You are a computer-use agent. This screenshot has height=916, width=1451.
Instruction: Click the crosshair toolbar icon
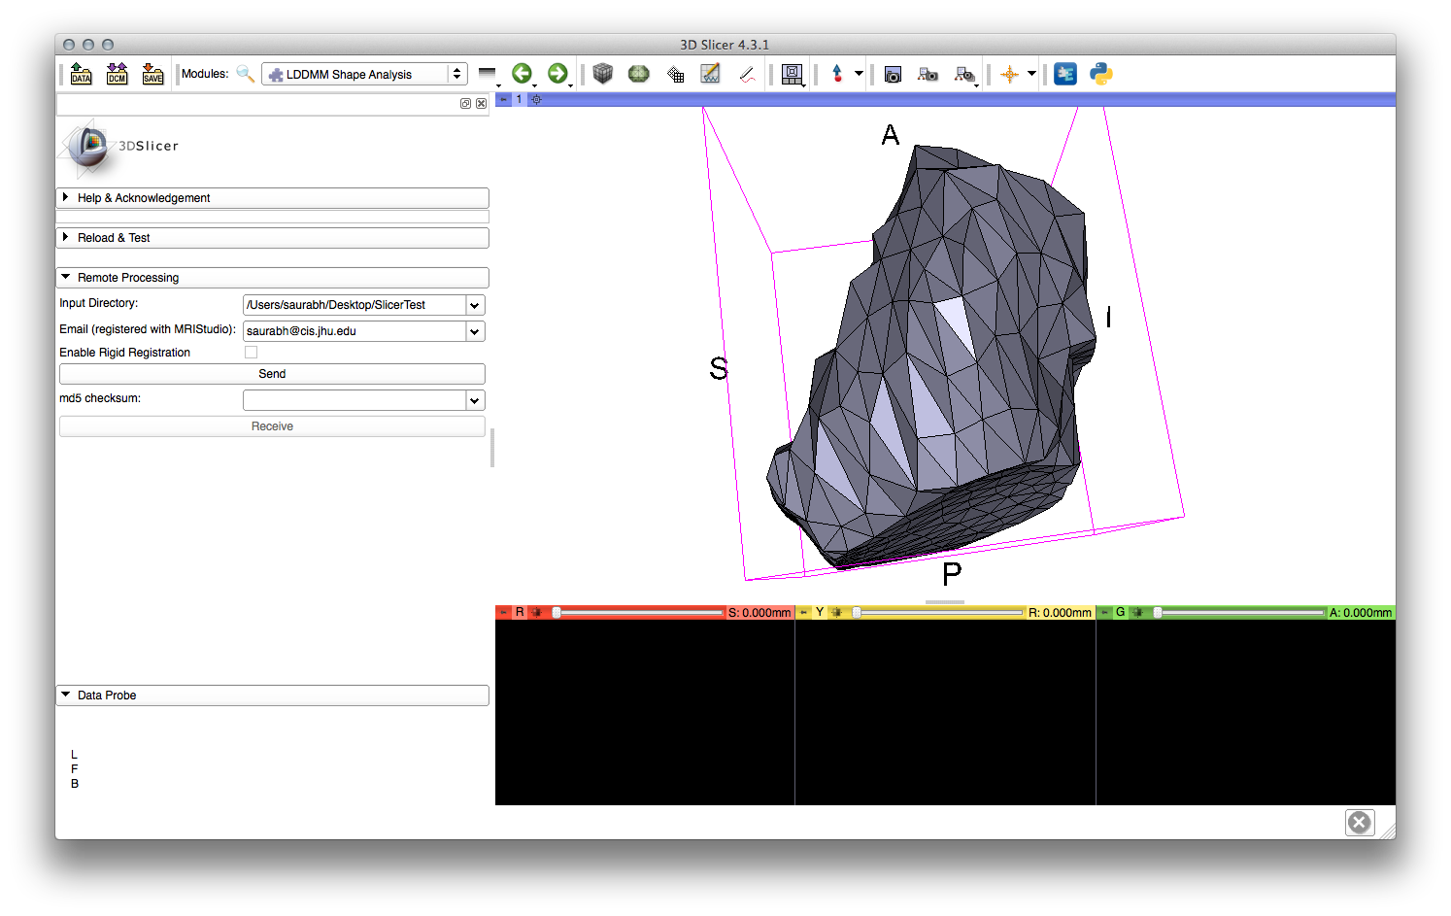1009,74
